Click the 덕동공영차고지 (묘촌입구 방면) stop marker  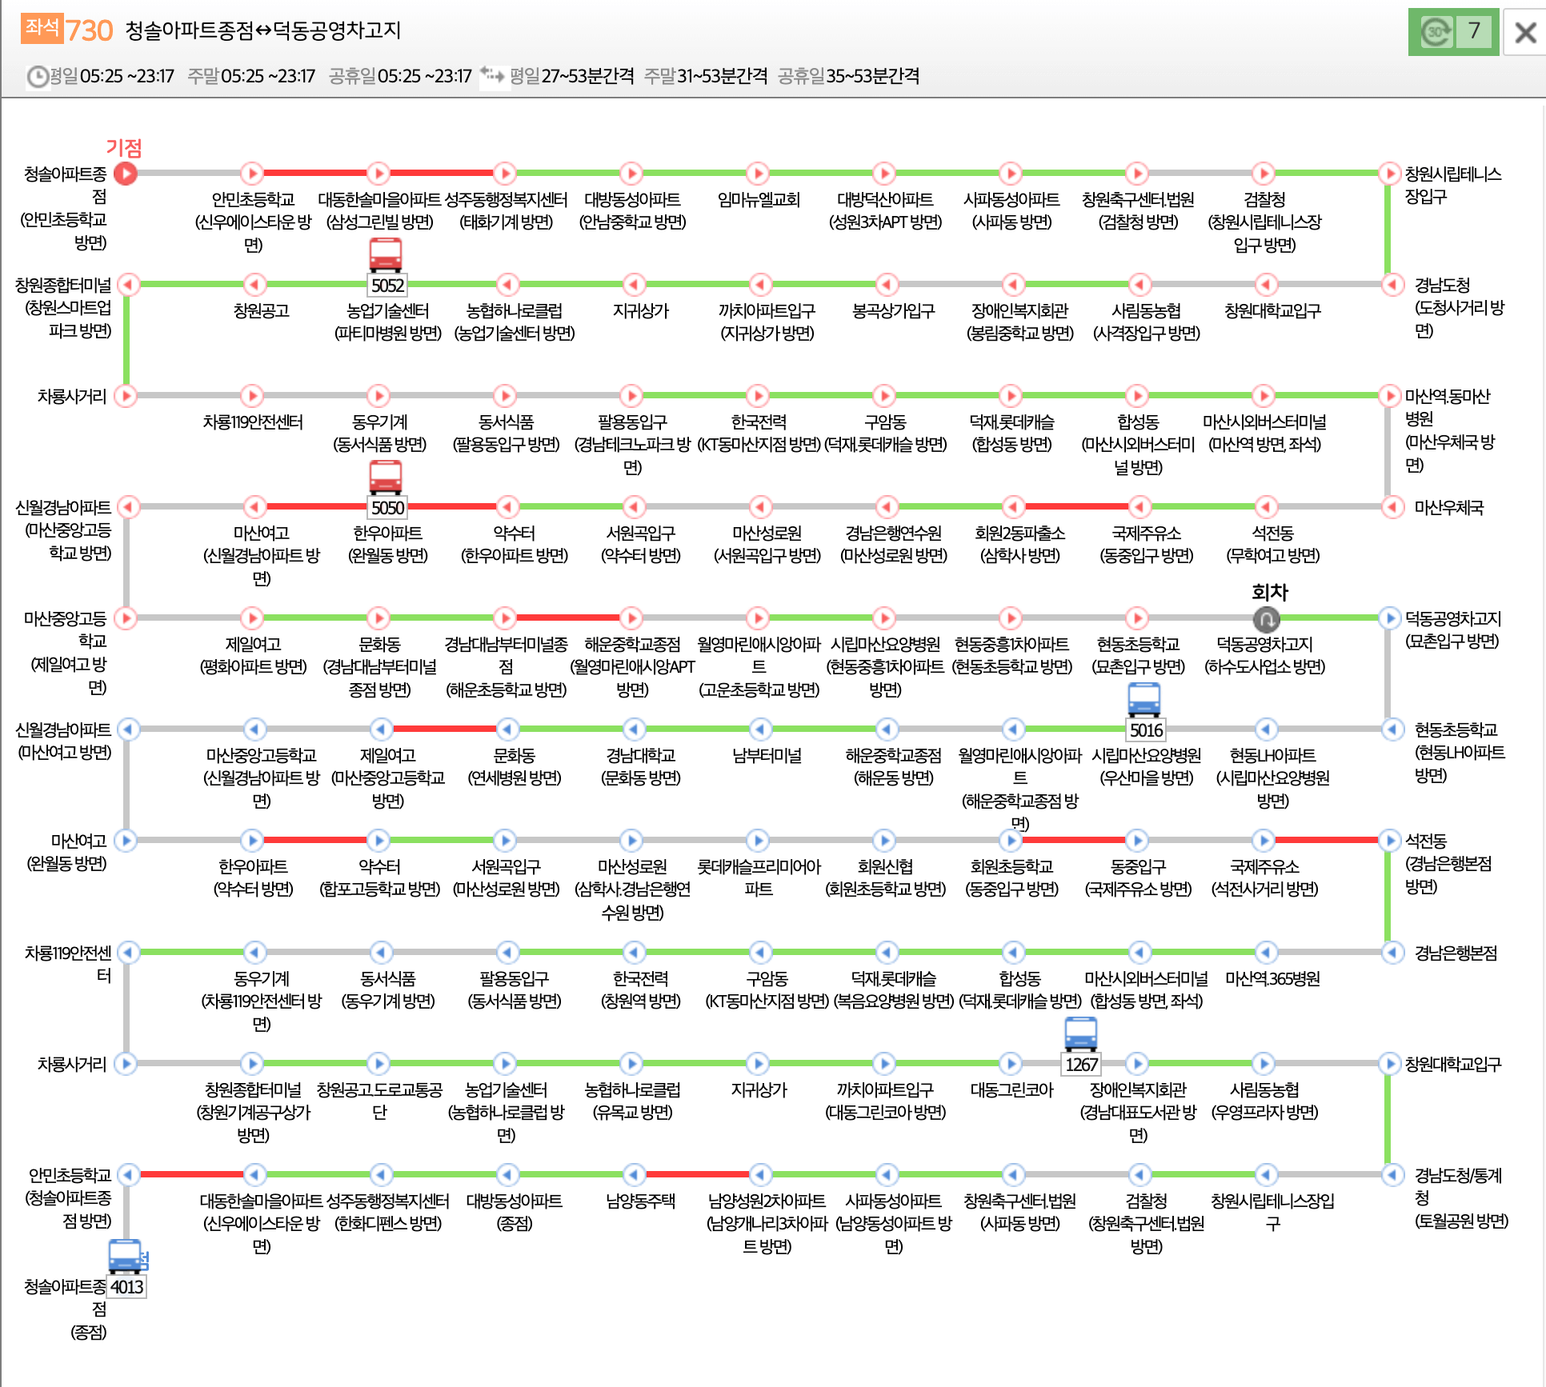[1389, 618]
